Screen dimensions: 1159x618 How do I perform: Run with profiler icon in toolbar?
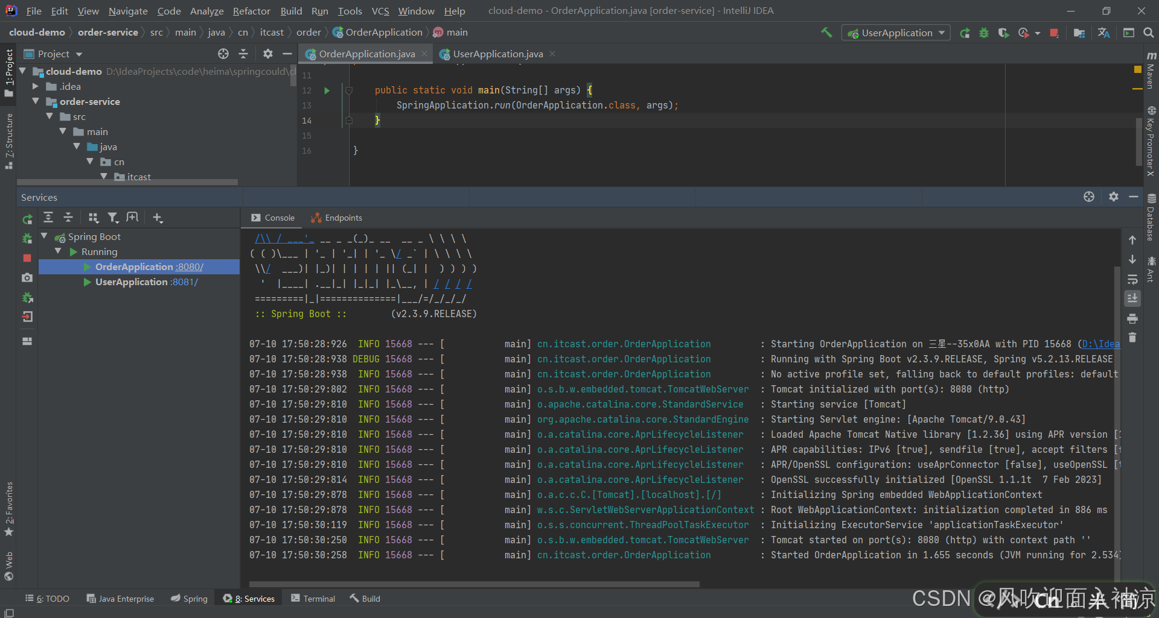tap(1023, 33)
